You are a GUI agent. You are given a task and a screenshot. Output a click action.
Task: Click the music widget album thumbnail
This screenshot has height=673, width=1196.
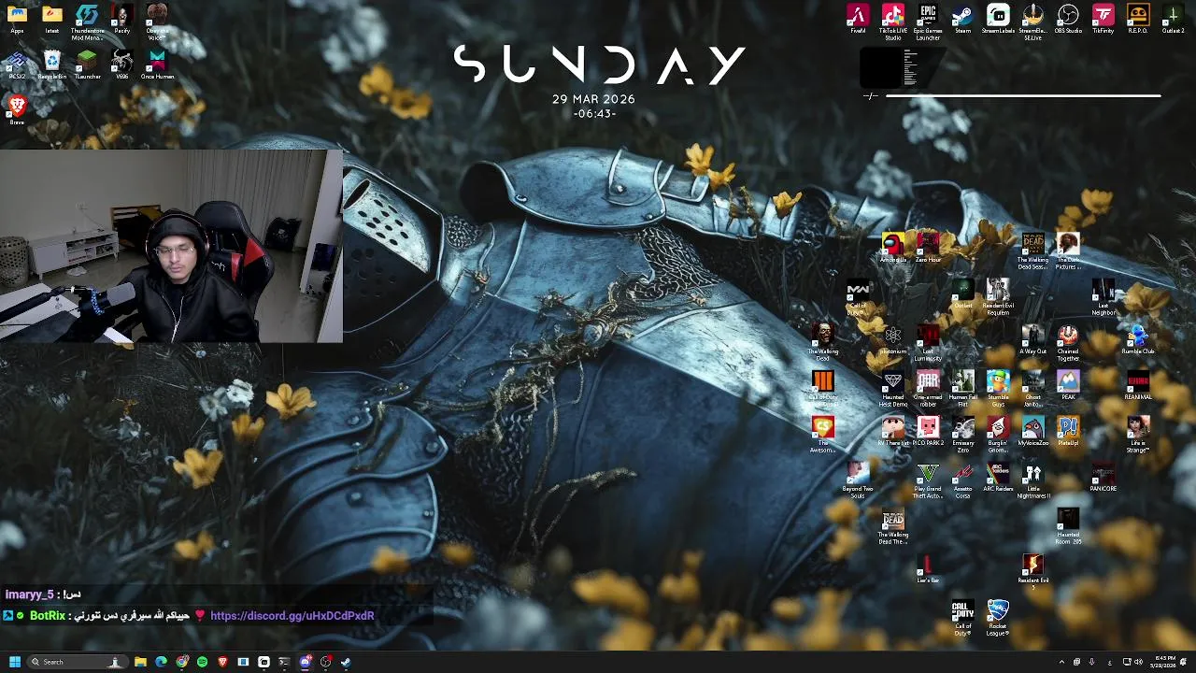880,67
